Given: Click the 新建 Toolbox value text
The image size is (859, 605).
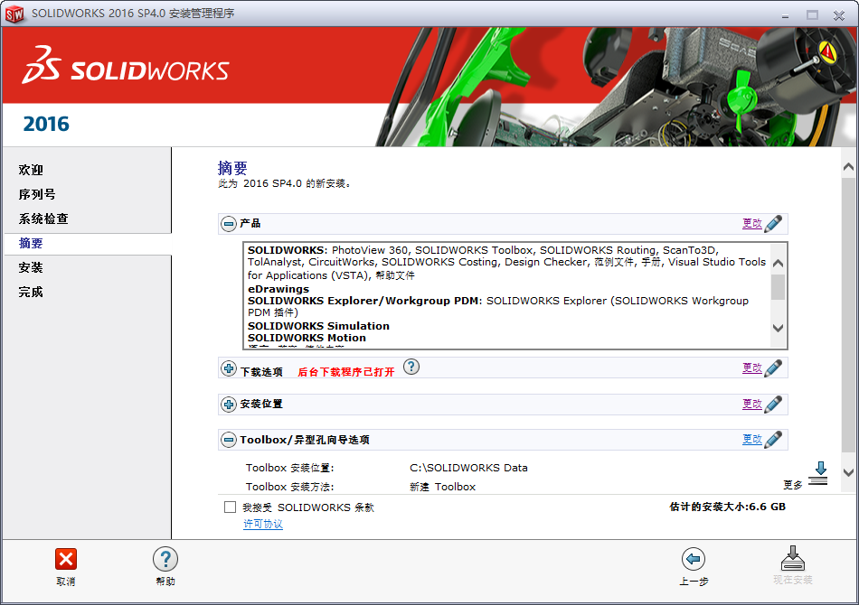Looking at the screenshot, I should pos(443,487).
